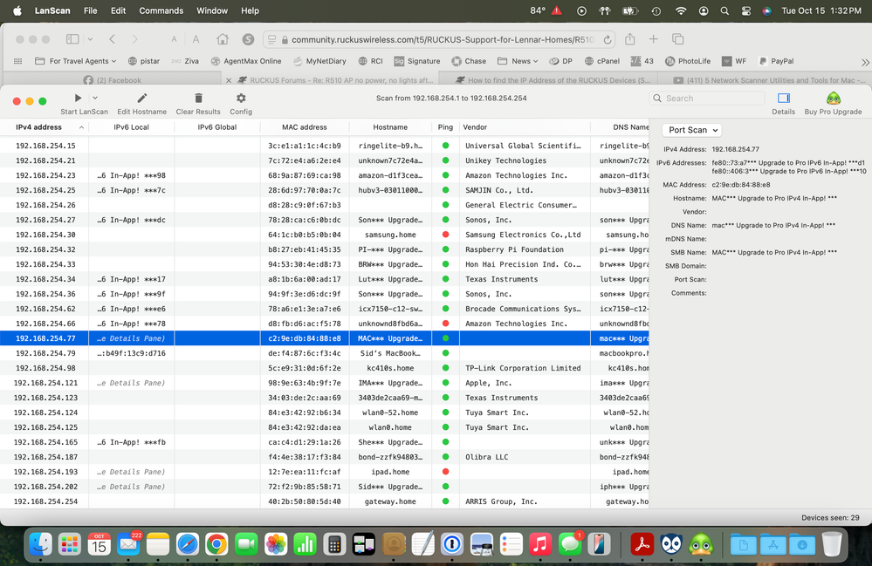Open Config with the gear icon

pos(241,99)
